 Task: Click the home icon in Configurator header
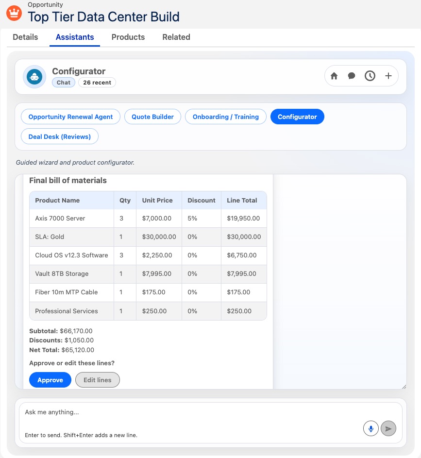(x=334, y=76)
